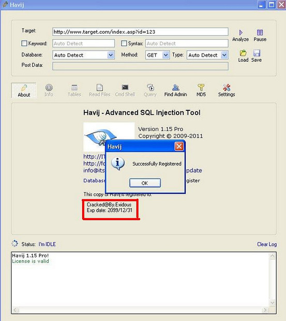The height and width of the screenshot is (321, 286).
Task: Select 'Havij 1.15 Pro!' log line
Action: tap(31, 255)
